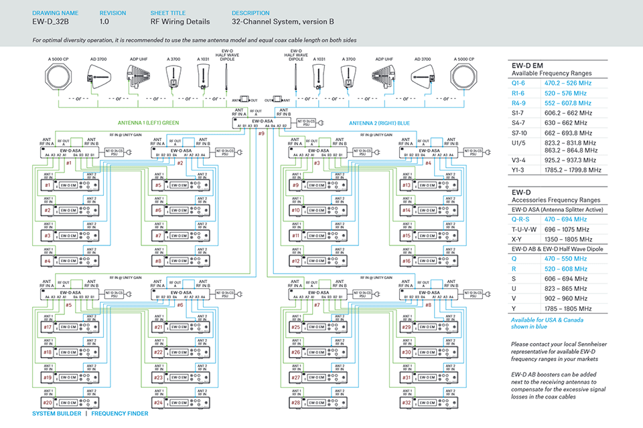Click the EW-D EM receiver #32
This screenshot has height=428, width=643.
pos(429,403)
